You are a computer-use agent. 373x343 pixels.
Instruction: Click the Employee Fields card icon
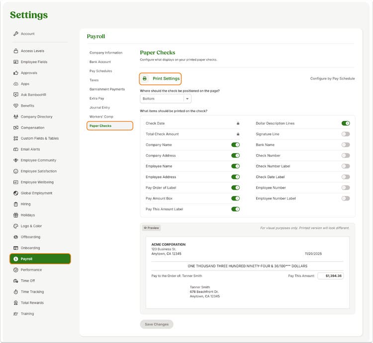click(16, 62)
